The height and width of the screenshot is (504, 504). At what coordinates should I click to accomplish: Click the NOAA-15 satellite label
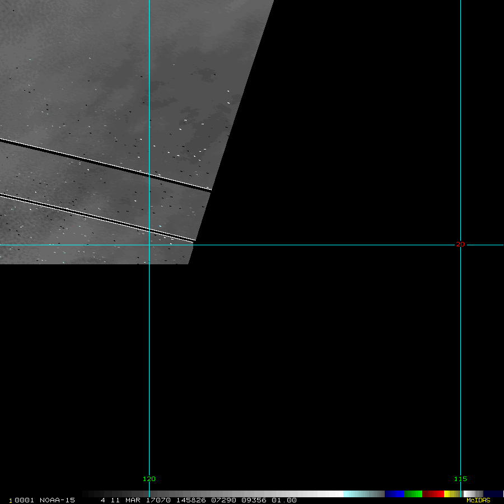pos(57,500)
